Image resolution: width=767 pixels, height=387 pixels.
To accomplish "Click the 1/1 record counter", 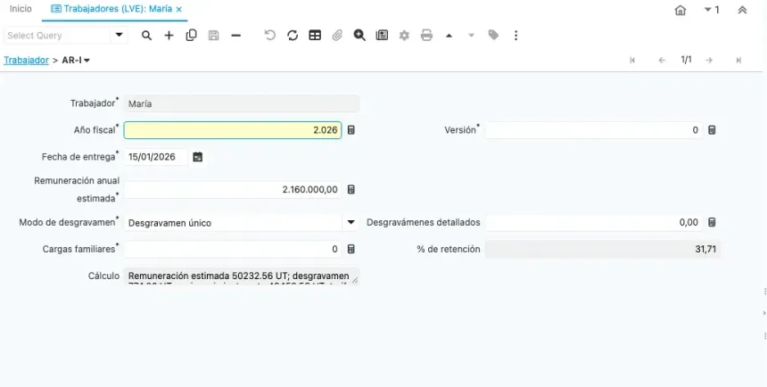I will point(686,60).
